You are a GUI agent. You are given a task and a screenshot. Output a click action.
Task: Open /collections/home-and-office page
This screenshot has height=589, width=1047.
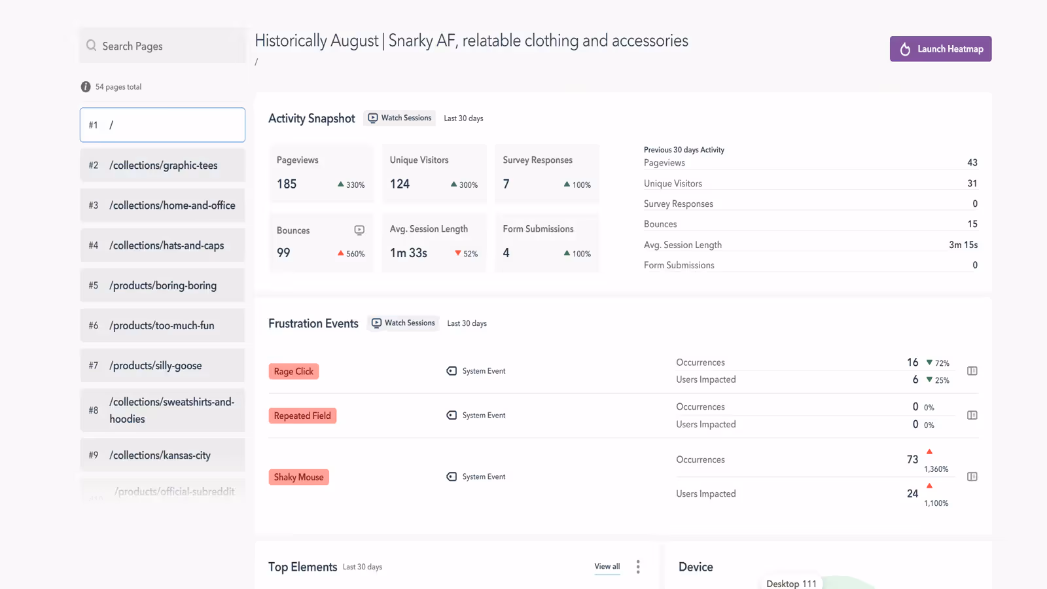(162, 205)
